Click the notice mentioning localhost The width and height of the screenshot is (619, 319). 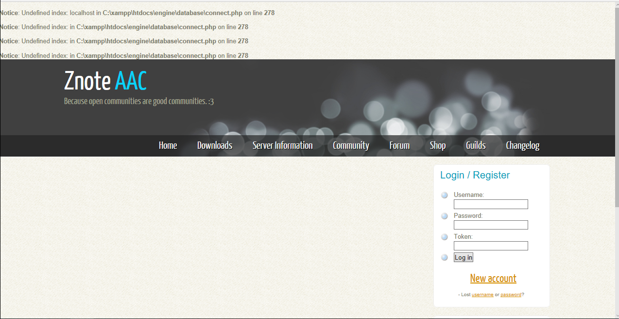137,13
